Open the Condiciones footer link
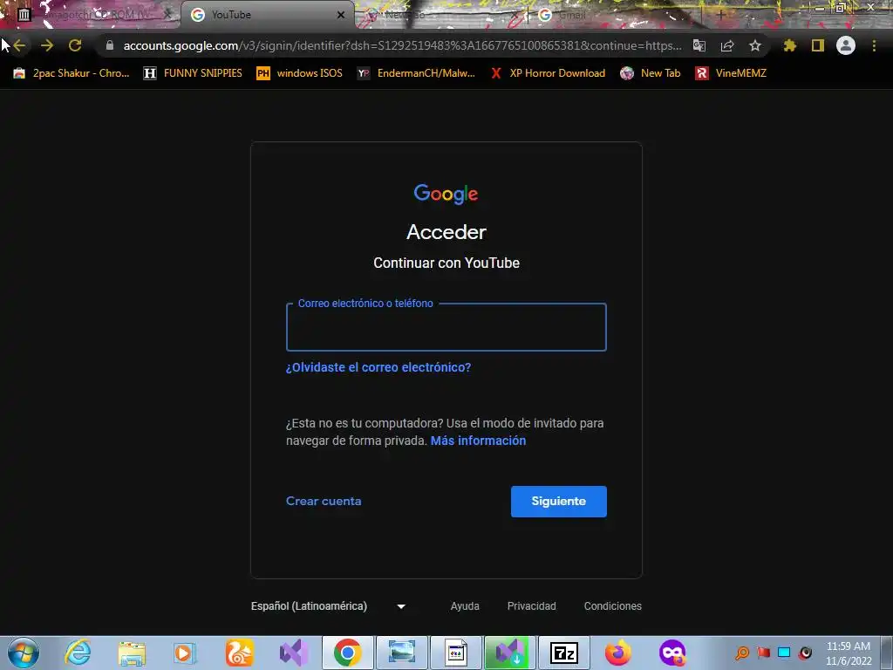Viewport: 893px width, 670px height. (613, 606)
